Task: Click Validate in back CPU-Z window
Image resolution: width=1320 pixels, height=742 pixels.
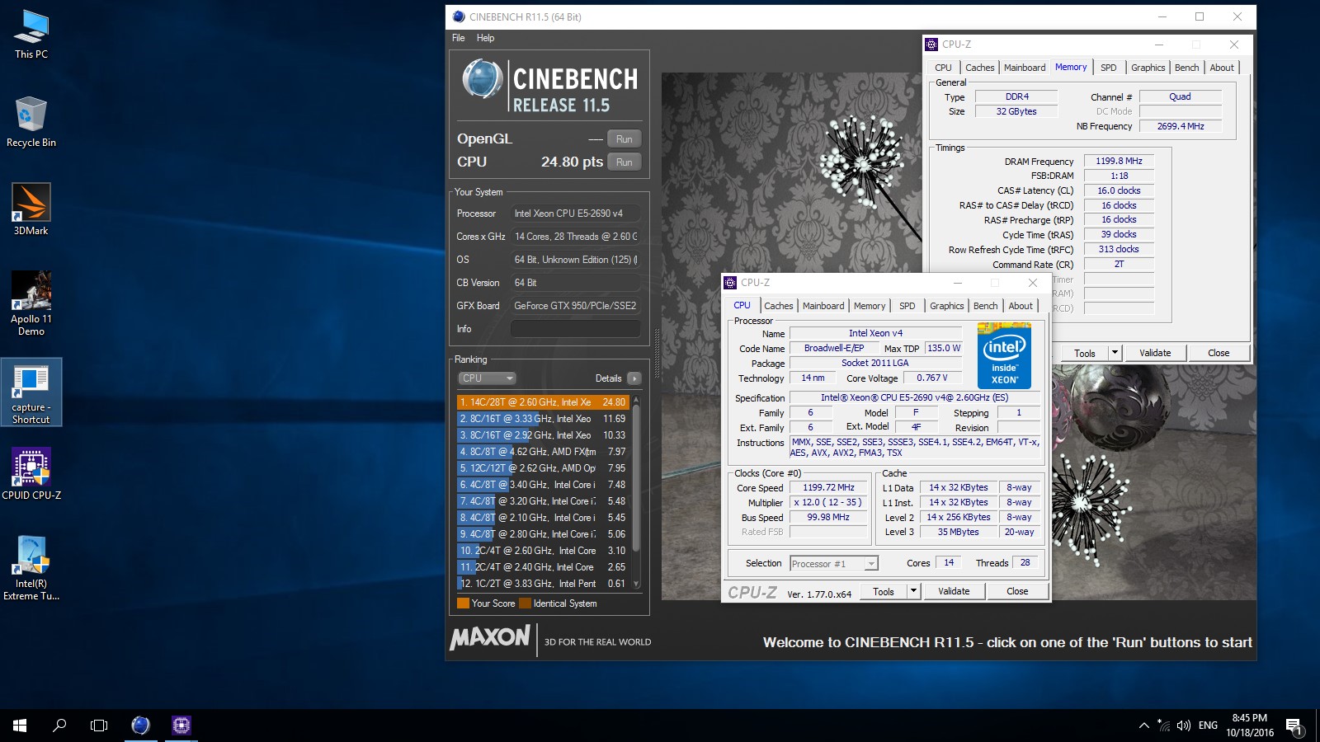Action: click(x=1155, y=354)
